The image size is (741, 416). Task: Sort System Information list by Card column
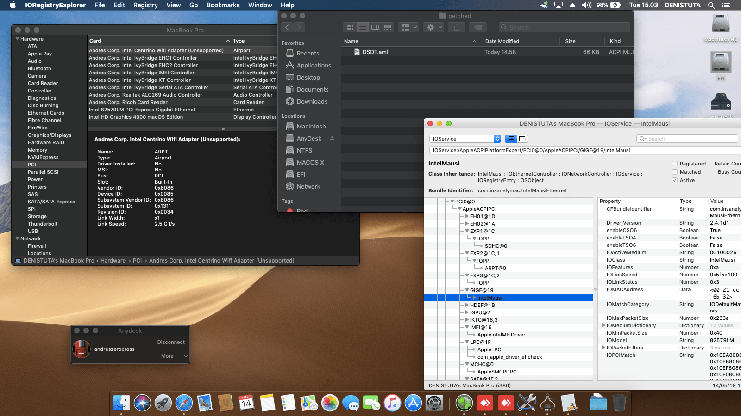point(159,41)
